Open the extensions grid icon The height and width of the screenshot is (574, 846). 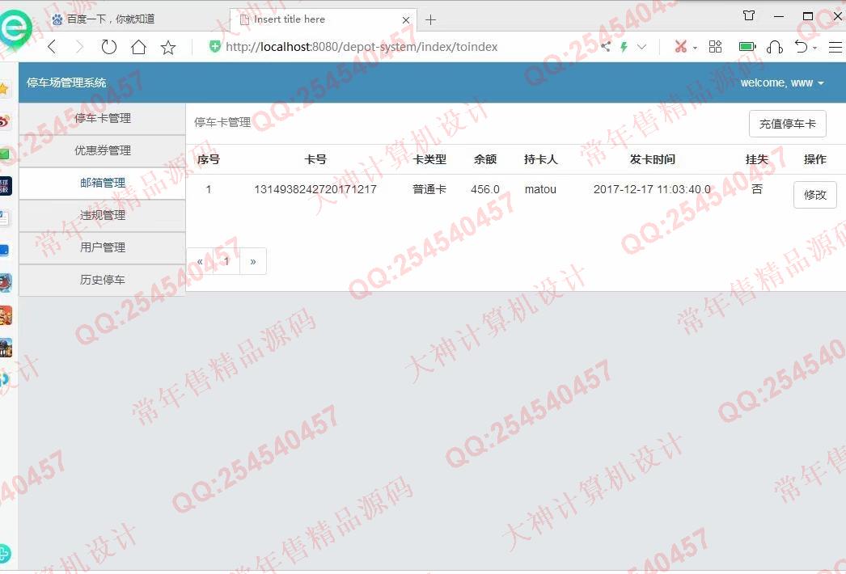(x=715, y=46)
